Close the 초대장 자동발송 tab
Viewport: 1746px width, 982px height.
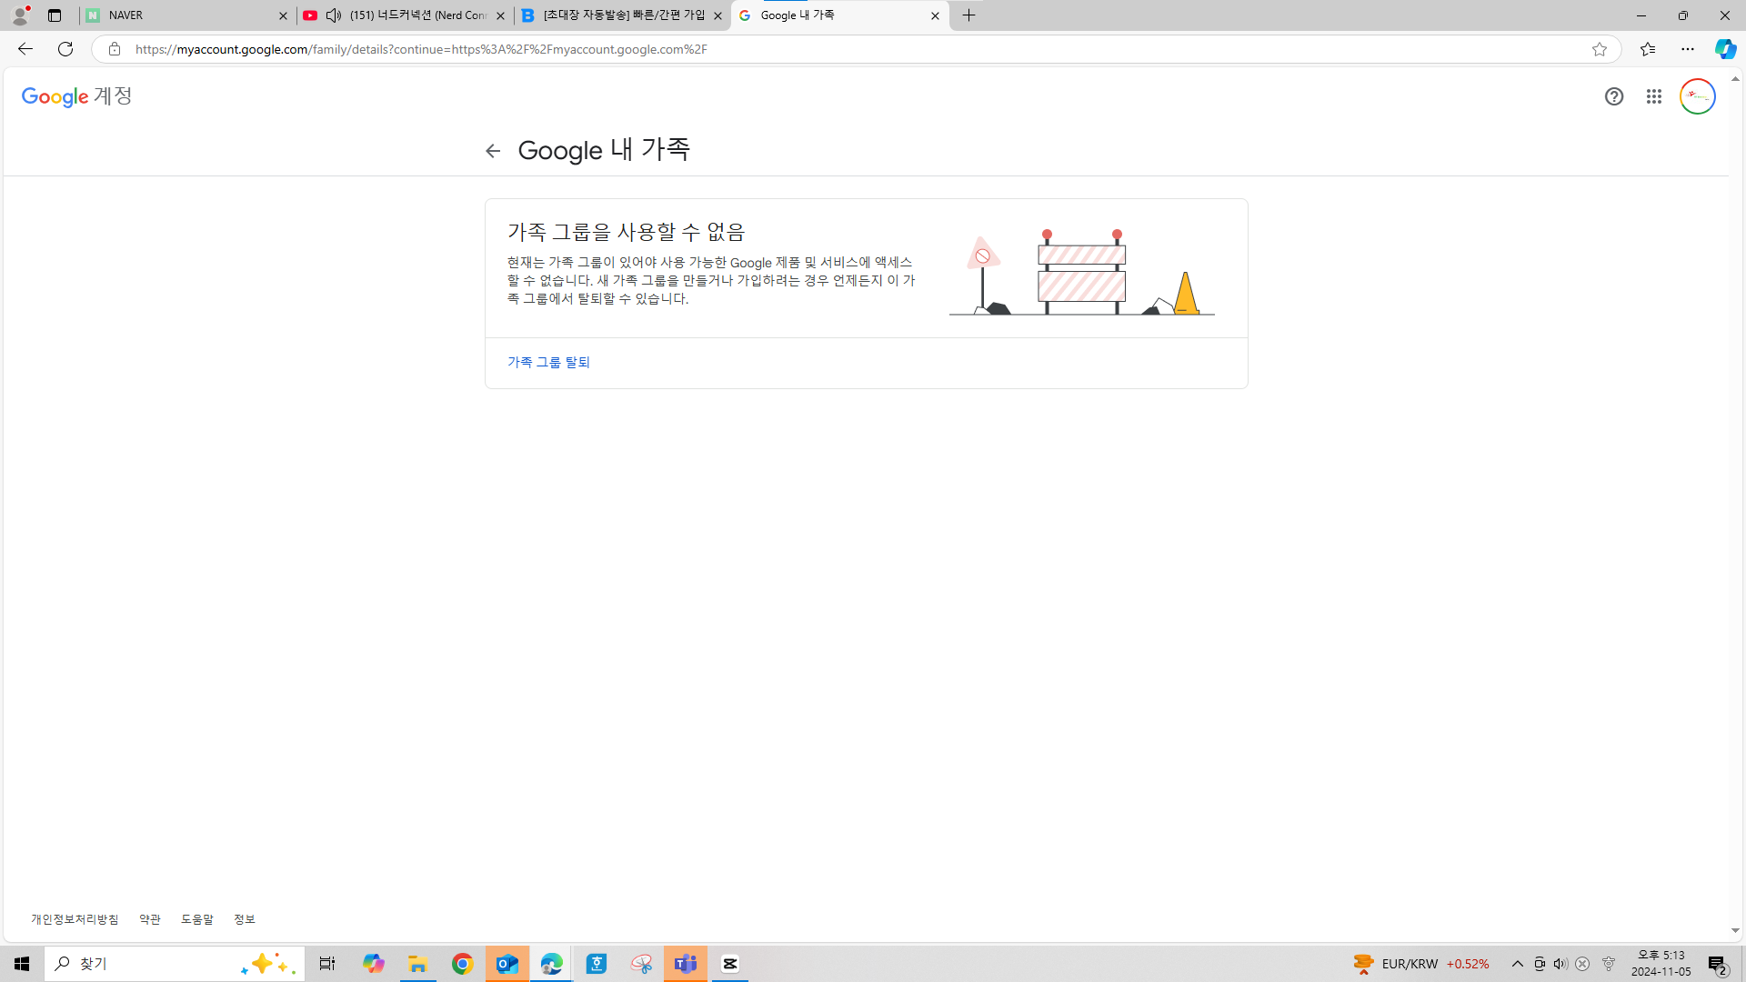pyautogui.click(x=717, y=15)
